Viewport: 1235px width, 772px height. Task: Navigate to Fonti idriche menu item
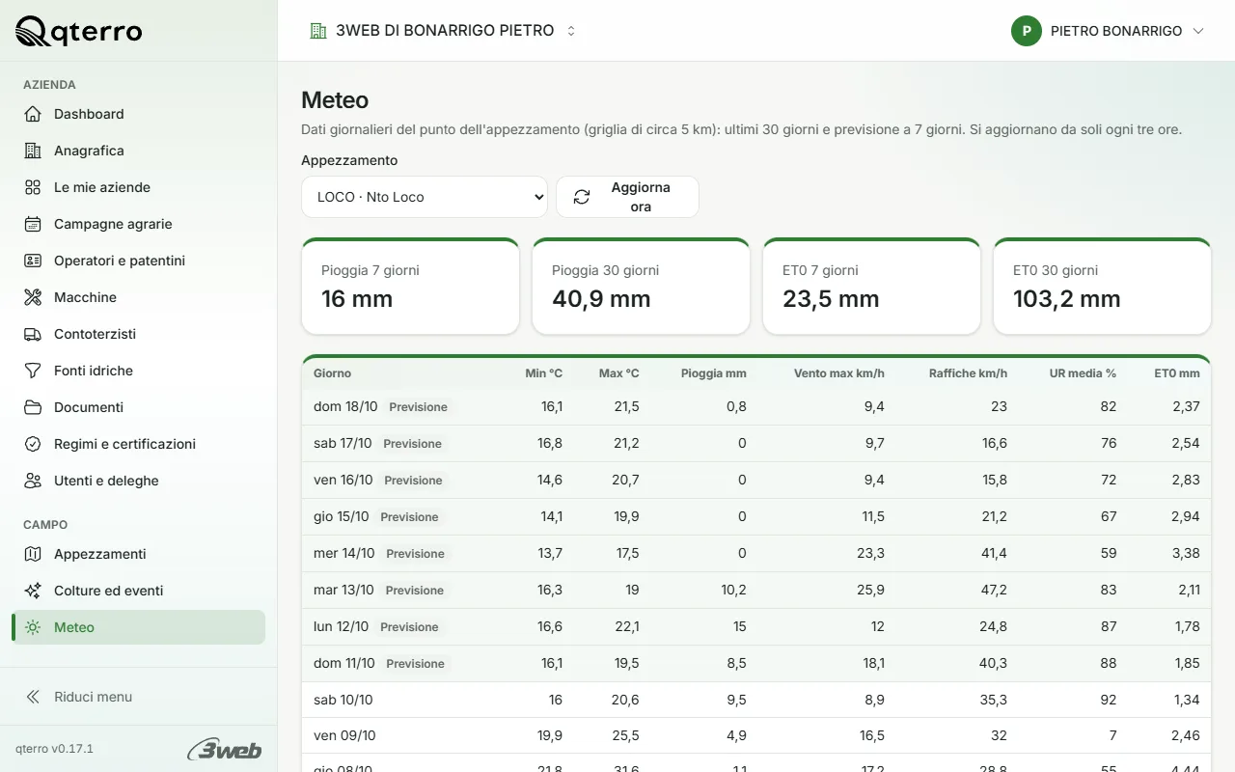click(x=139, y=371)
